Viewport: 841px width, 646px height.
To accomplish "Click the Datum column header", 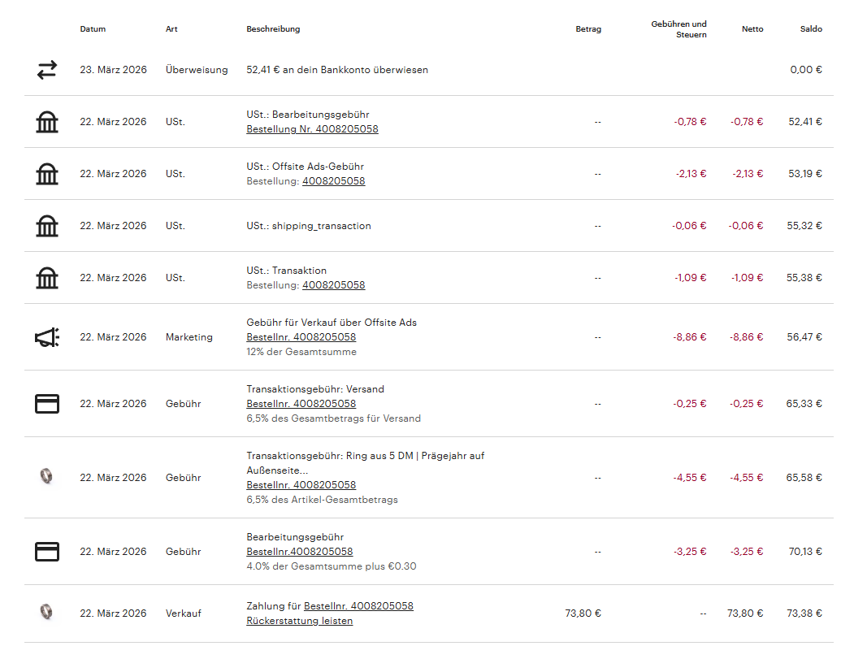I will [x=93, y=29].
